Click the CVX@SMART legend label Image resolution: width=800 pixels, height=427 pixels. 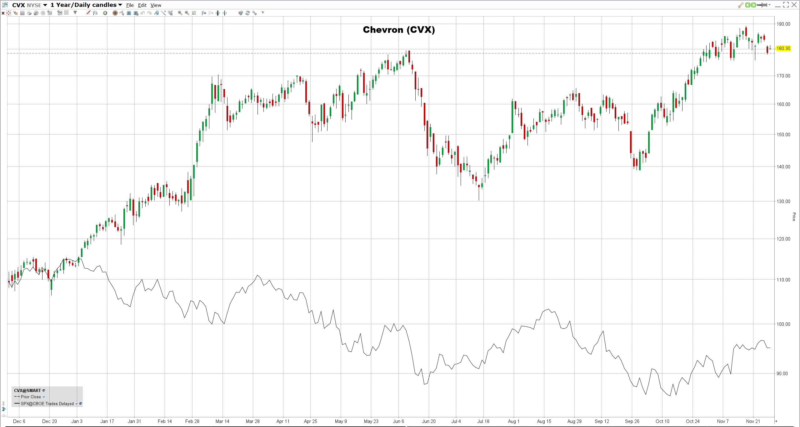pyautogui.click(x=27, y=390)
